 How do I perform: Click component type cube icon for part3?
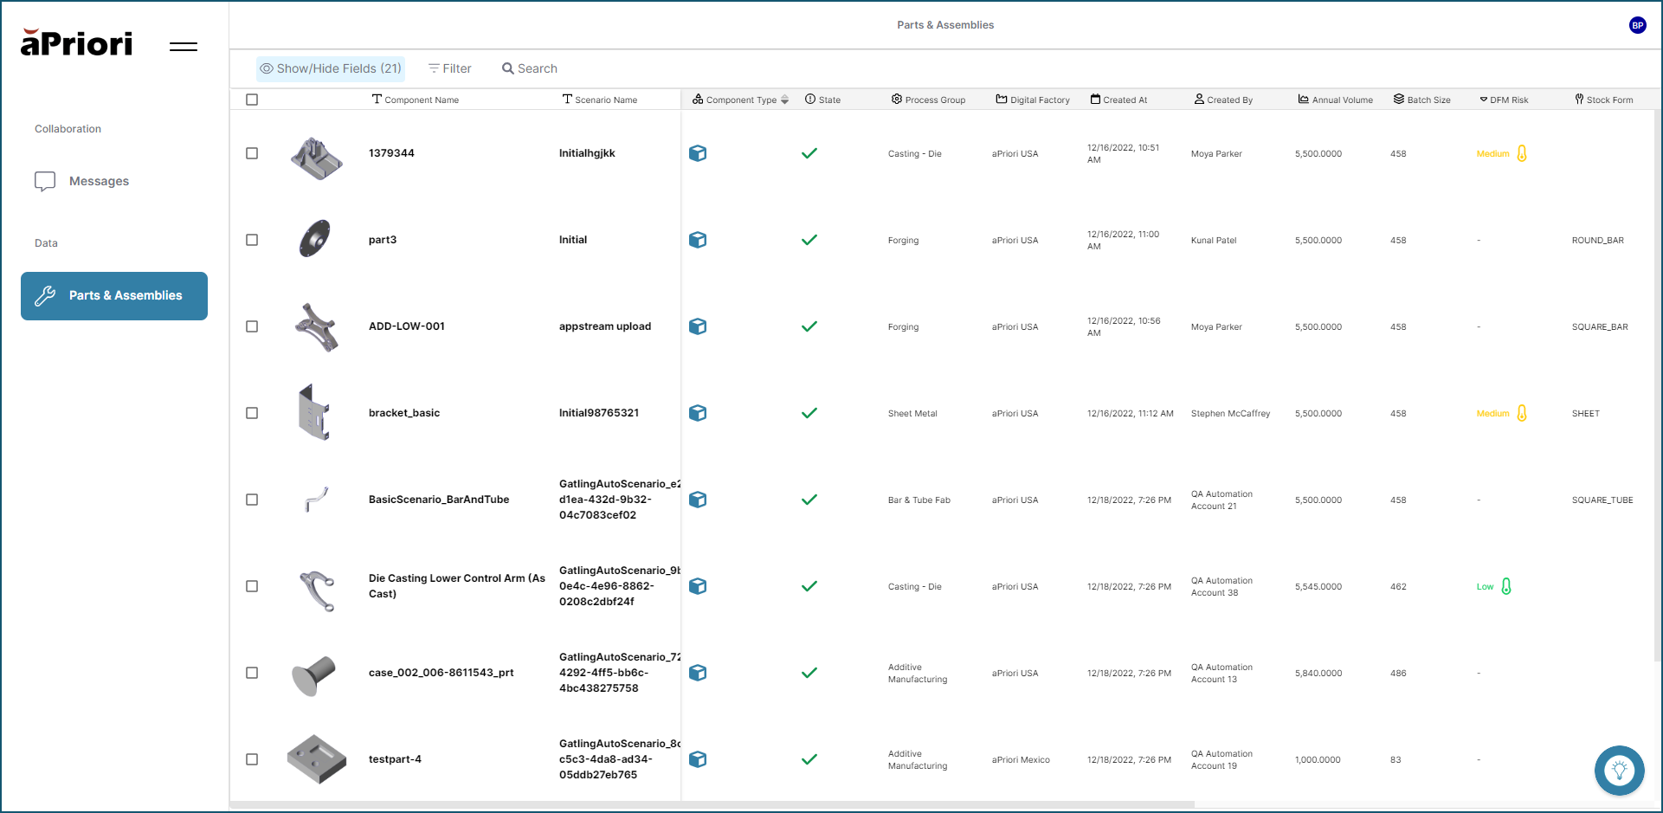(x=698, y=240)
